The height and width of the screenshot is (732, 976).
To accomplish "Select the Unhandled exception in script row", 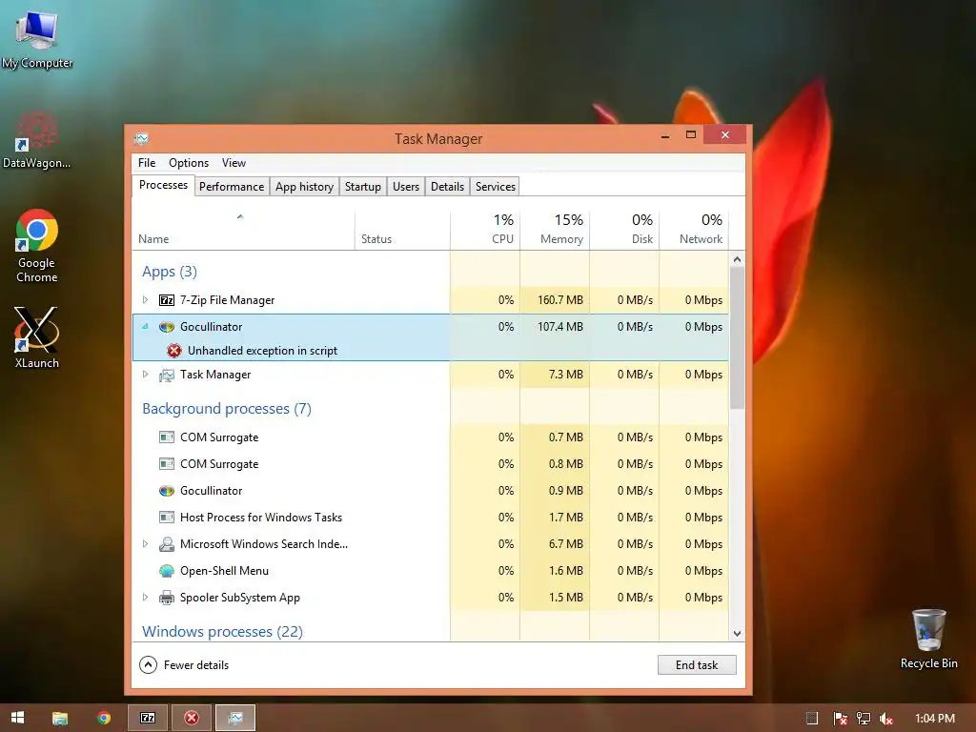I will (x=431, y=351).
